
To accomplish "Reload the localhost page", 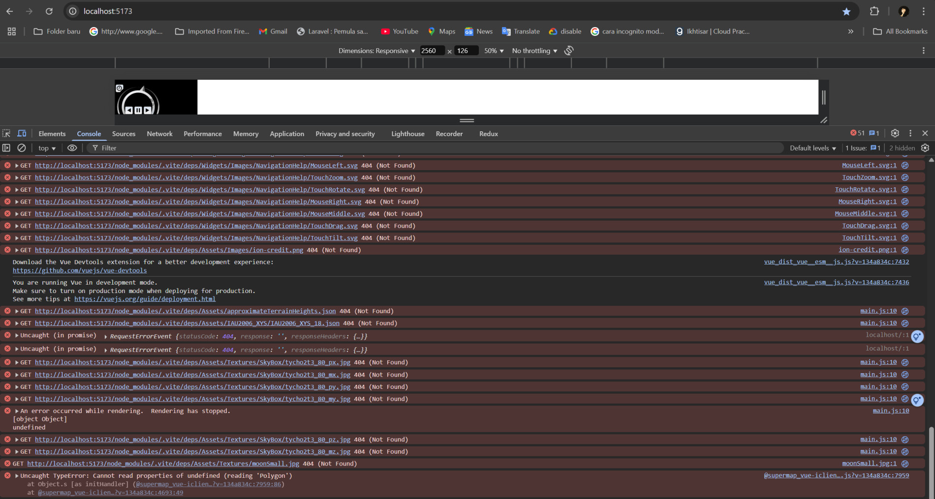I will point(49,11).
